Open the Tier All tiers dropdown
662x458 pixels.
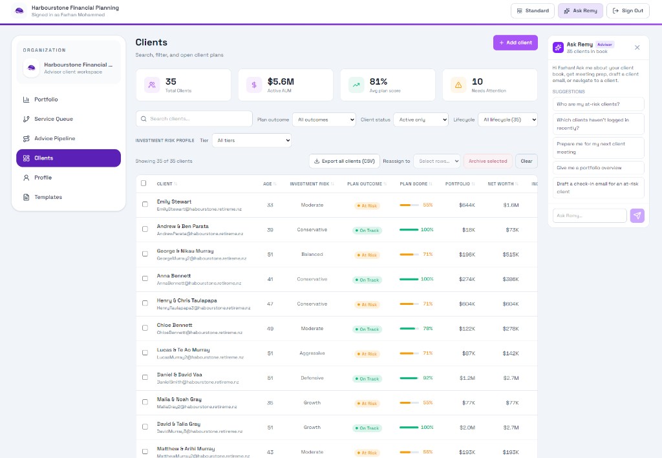(251, 140)
